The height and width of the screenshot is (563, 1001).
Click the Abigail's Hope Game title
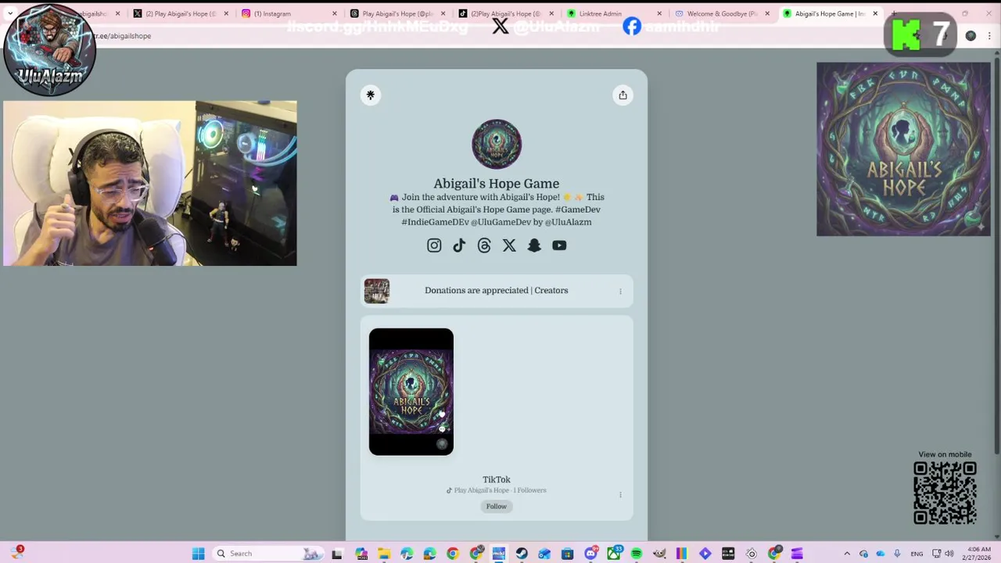coord(497,184)
